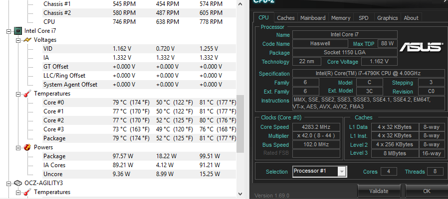
Task: Click the Ext. Model field showing 3C
Action: click(369, 91)
